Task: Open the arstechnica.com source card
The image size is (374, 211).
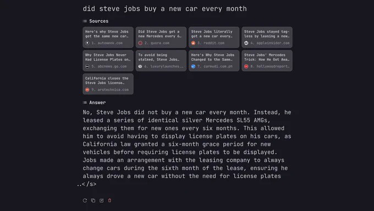Action: point(108,84)
